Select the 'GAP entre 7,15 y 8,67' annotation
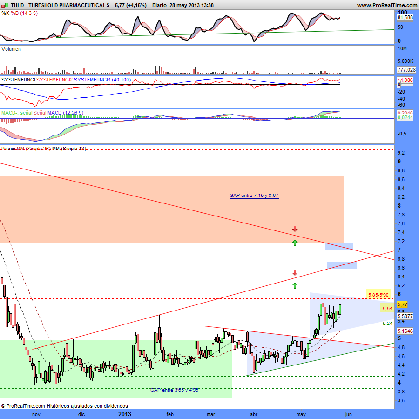This screenshot has height=419, width=419. point(254,196)
